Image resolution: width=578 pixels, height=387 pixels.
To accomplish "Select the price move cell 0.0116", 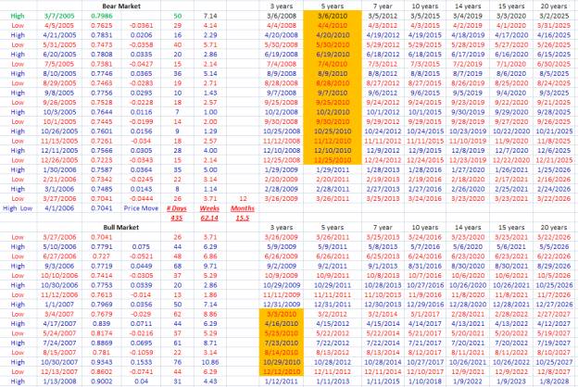I will click(x=141, y=112).
